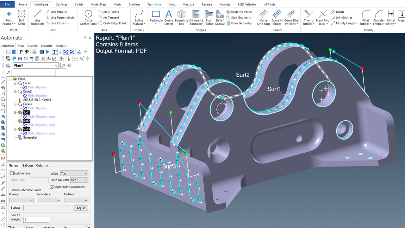Screen dimensions: 405x228
Task: Click Door Geometry command
Action: (x=239, y=23)
